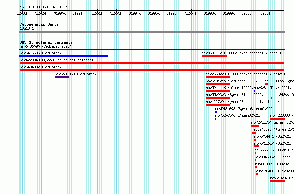
Task: Click the red esv2660223 variant bar
Action: (x=218, y=77)
